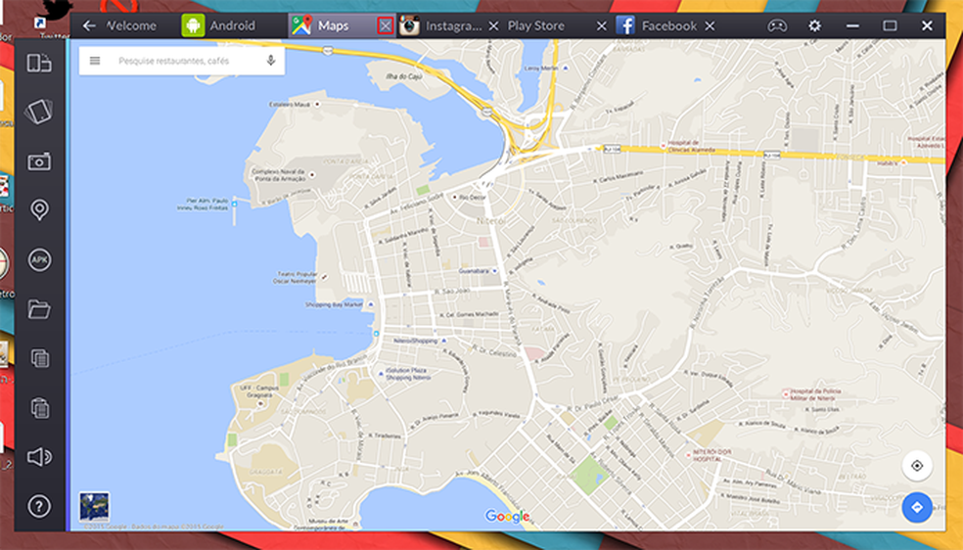Install APK via sidebar icon
This screenshot has height=550, width=963.
[x=39, y=259]
